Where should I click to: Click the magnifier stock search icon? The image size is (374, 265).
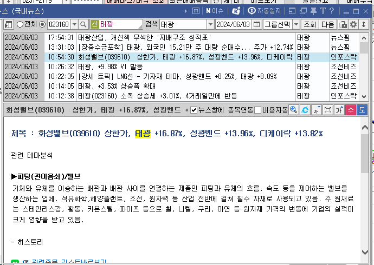[x=83, y=24]
